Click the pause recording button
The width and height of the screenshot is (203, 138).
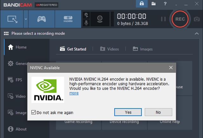coord(163,19)
